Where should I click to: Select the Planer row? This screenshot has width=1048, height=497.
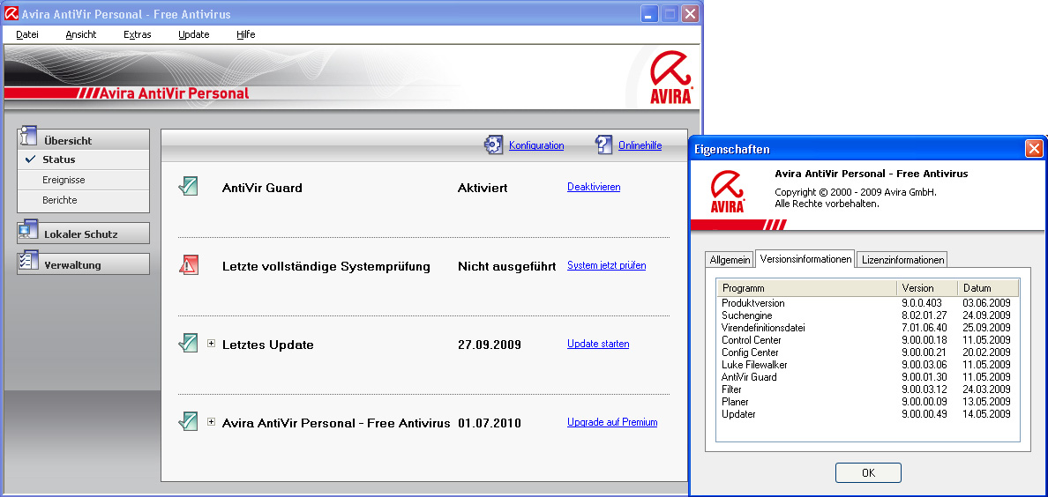(x=867, y=402)
